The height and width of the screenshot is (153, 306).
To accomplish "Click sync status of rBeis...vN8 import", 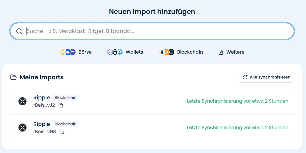I will click(237, 128).
